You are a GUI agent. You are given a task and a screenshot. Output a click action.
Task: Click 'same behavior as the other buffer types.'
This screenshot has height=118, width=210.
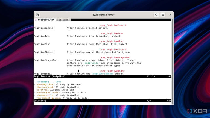[94, 66]
